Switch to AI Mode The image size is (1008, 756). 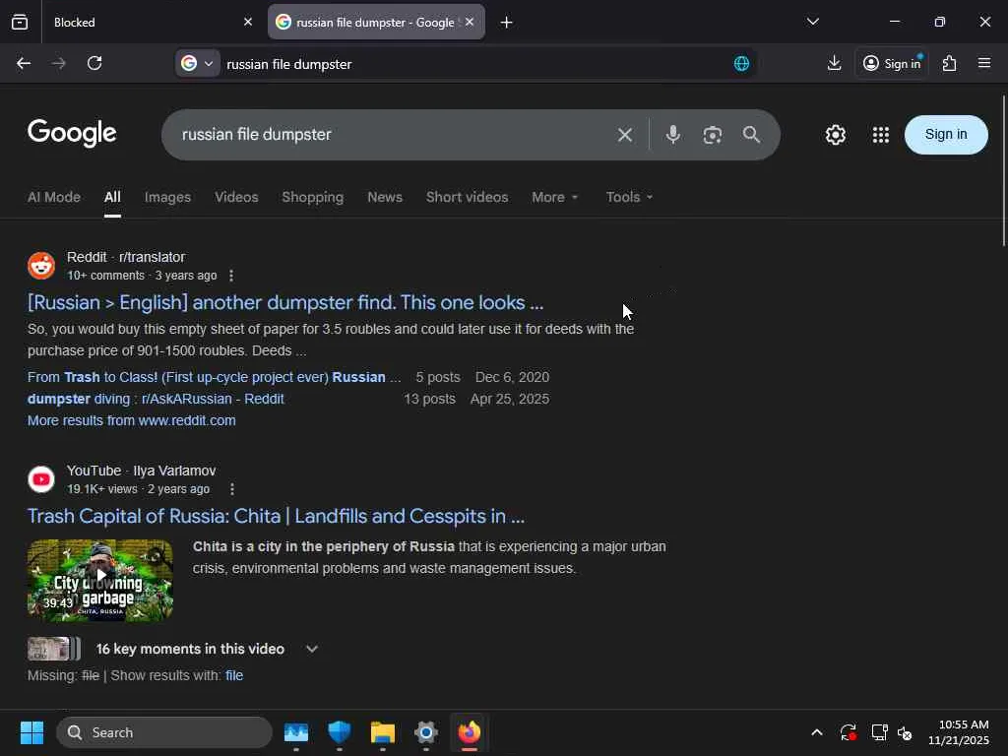[54, 197]
